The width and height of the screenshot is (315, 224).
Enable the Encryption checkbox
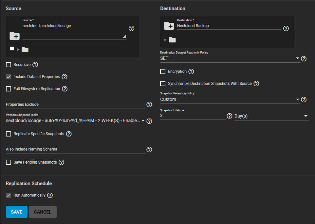coord(163,72)
